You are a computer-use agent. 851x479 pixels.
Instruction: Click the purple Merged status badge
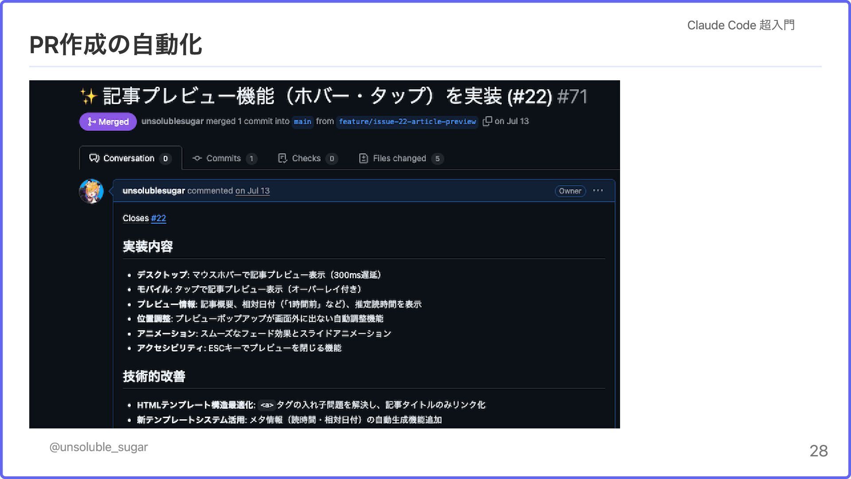click(x=108, y=122)
